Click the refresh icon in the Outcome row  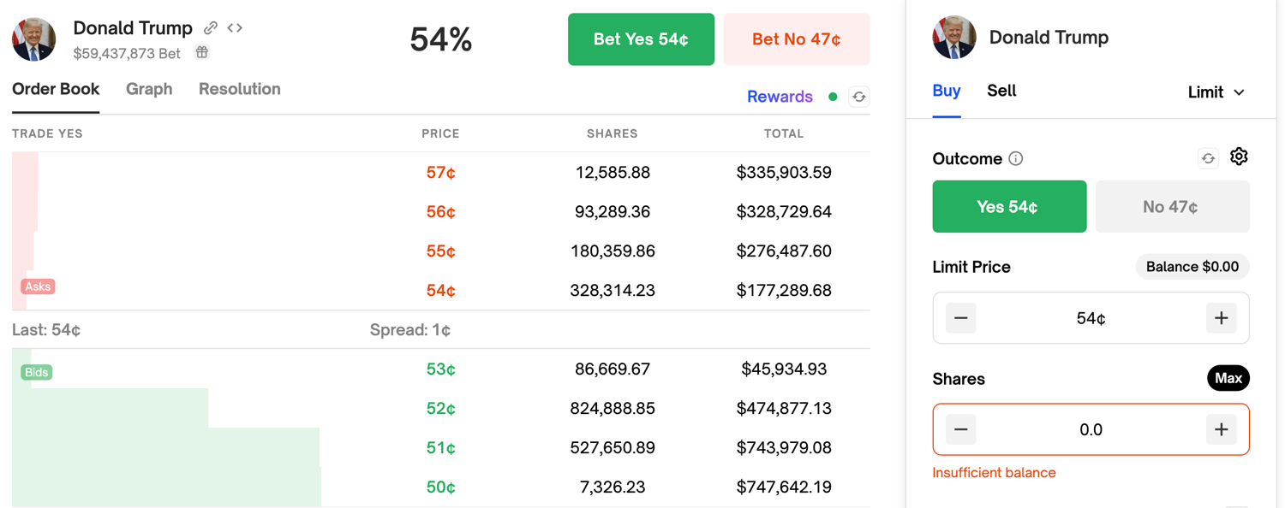(x=1208, y=158)
